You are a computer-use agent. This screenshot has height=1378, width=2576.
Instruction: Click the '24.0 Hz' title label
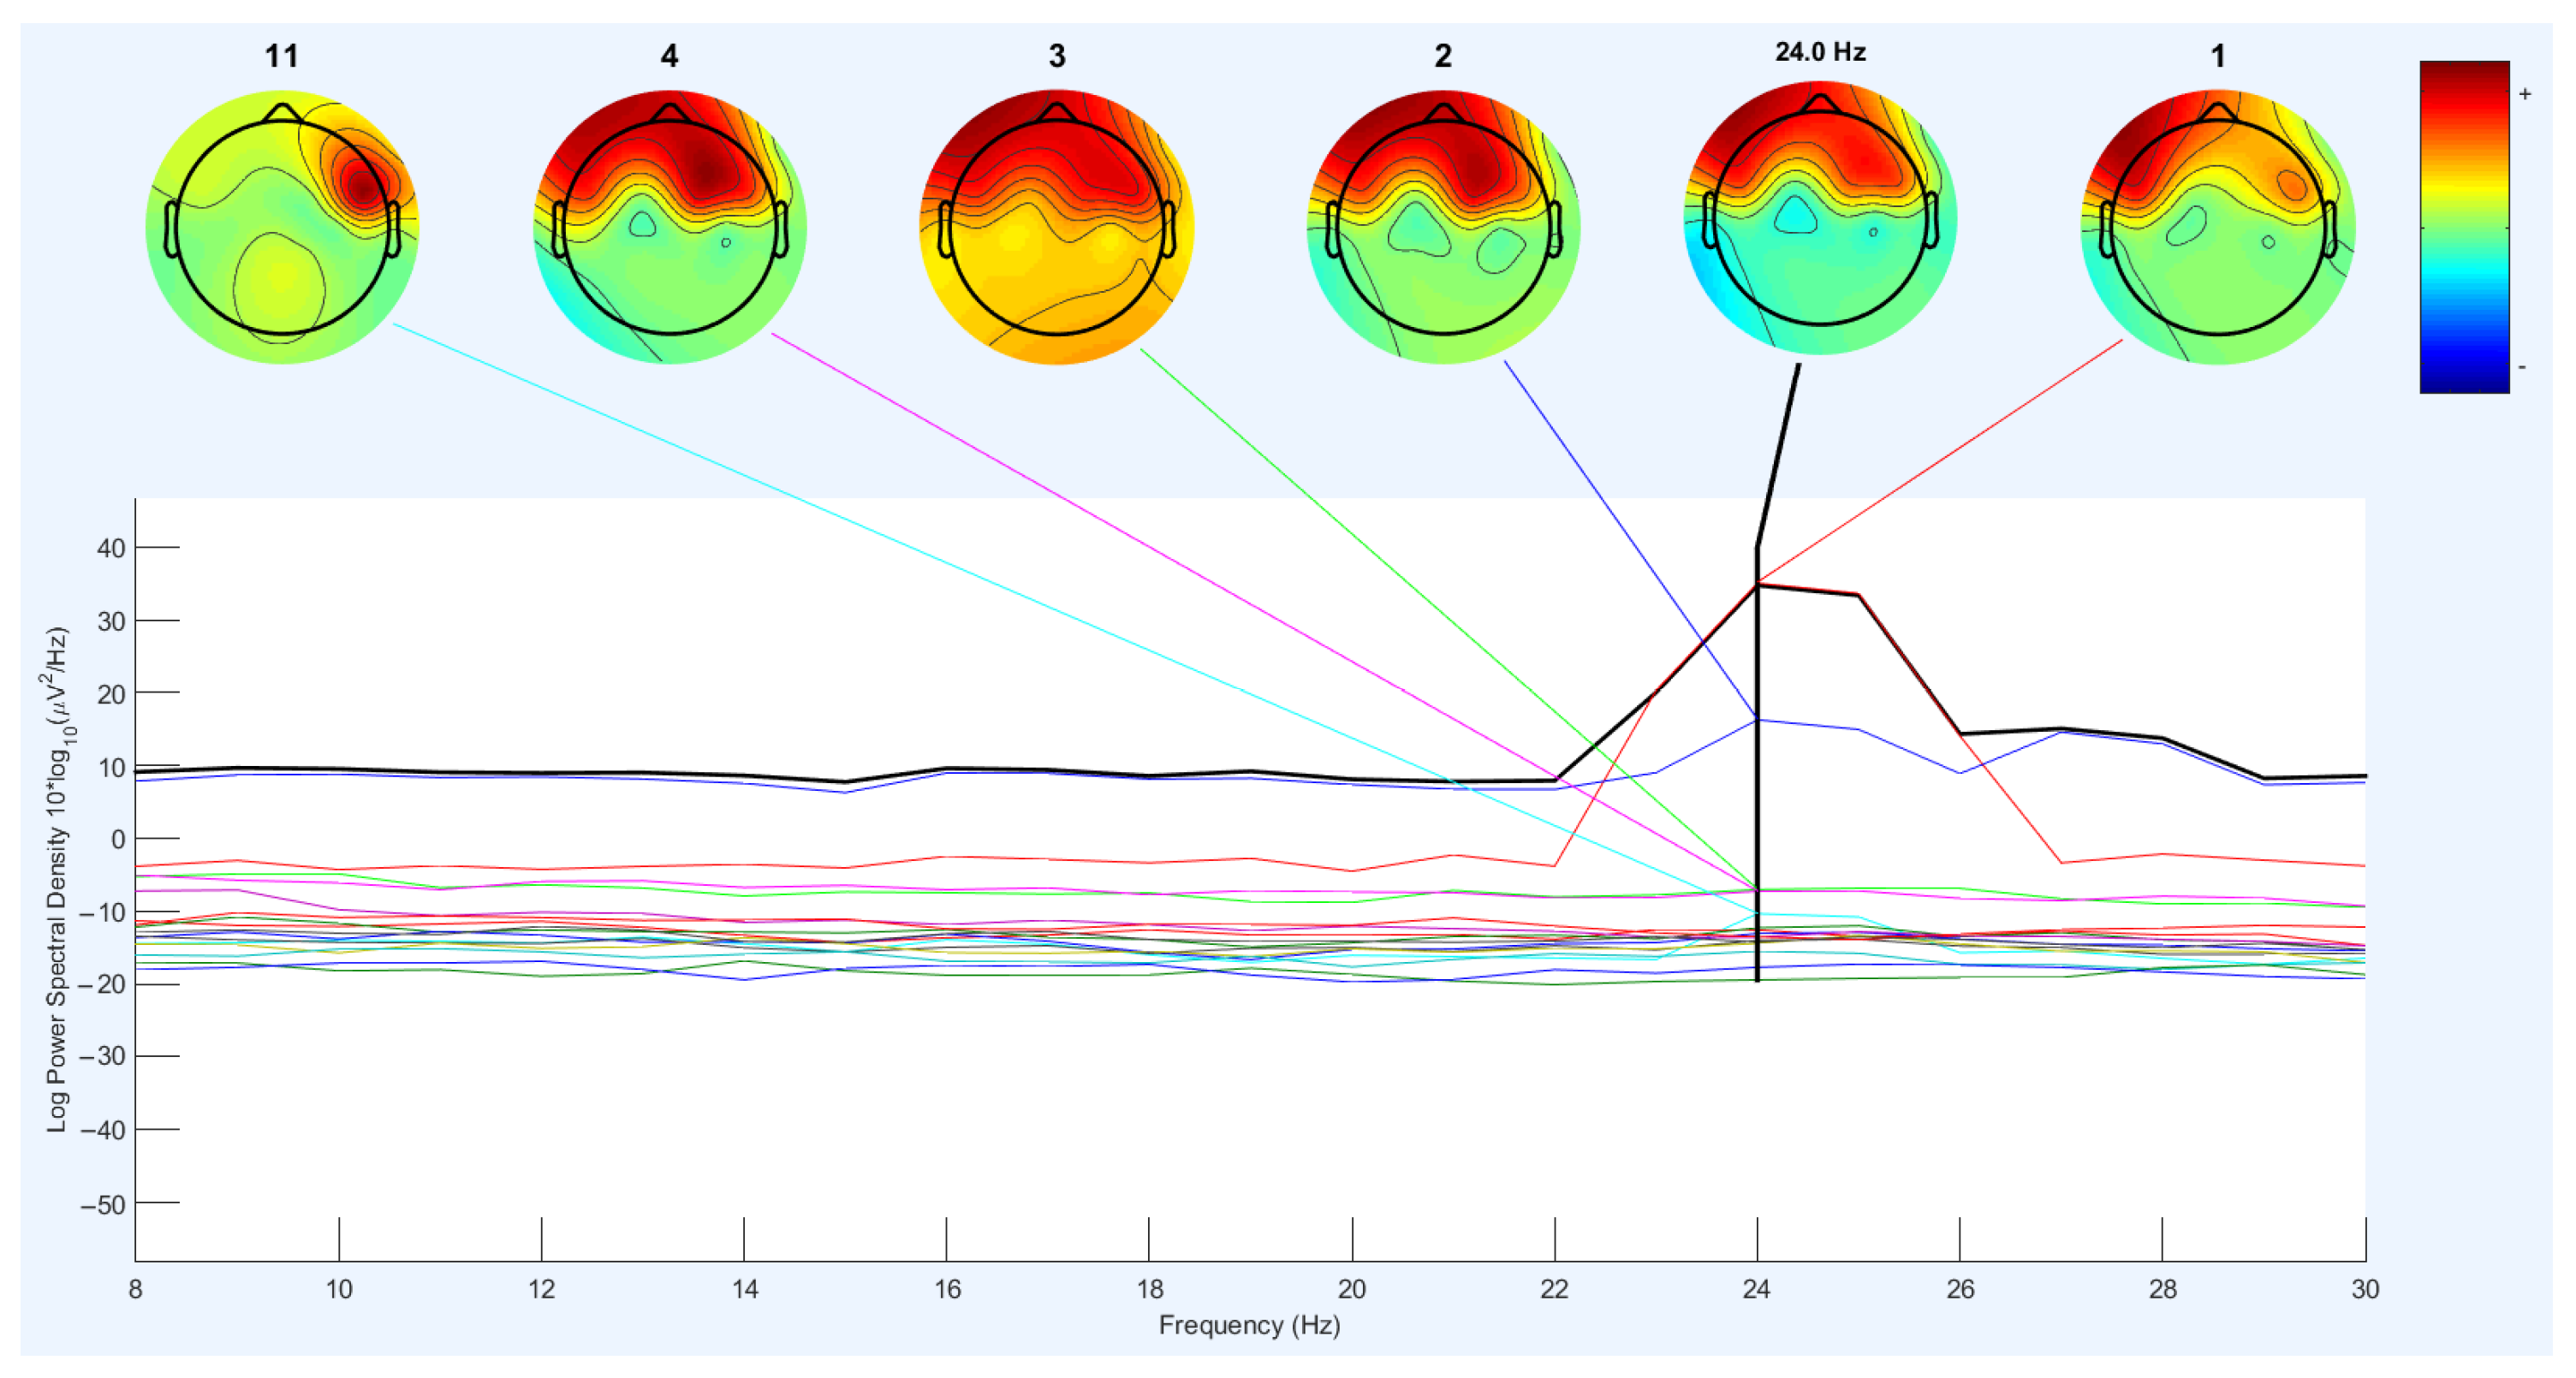1820,52
